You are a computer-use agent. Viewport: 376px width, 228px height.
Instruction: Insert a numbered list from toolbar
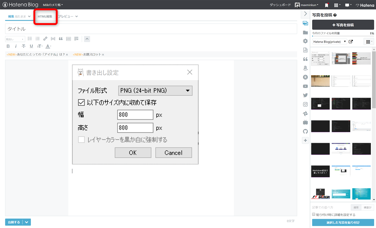pos(37,39)
